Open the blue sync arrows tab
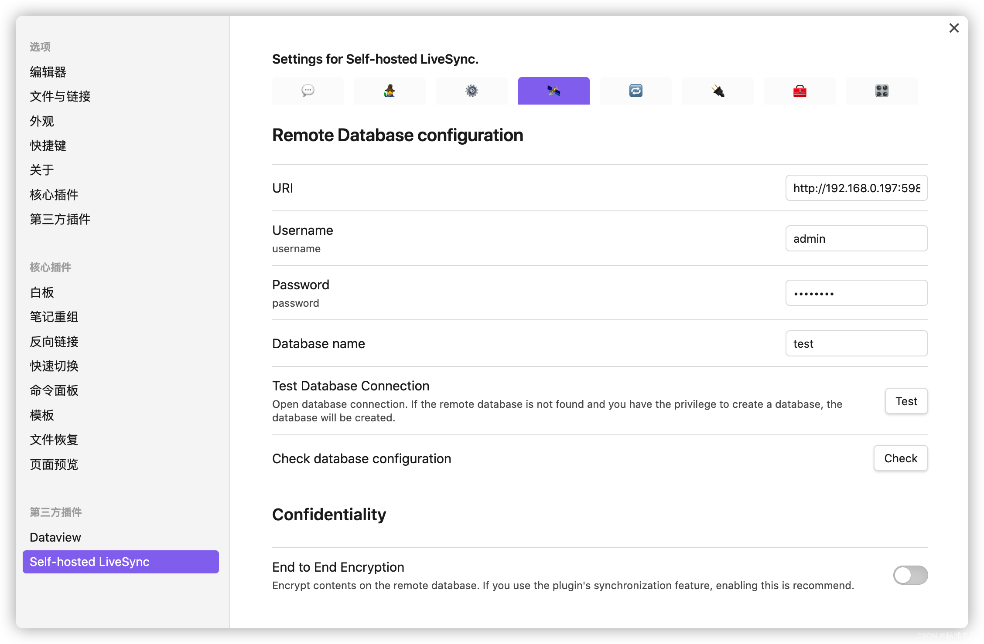 (635, 91)
